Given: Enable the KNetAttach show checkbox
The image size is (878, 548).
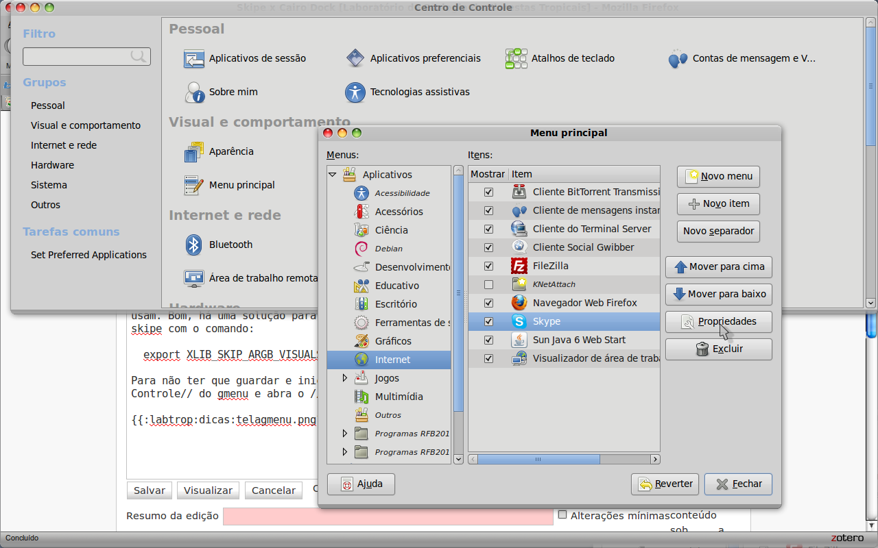Looking at the screenshot, I should click(488, 284).
